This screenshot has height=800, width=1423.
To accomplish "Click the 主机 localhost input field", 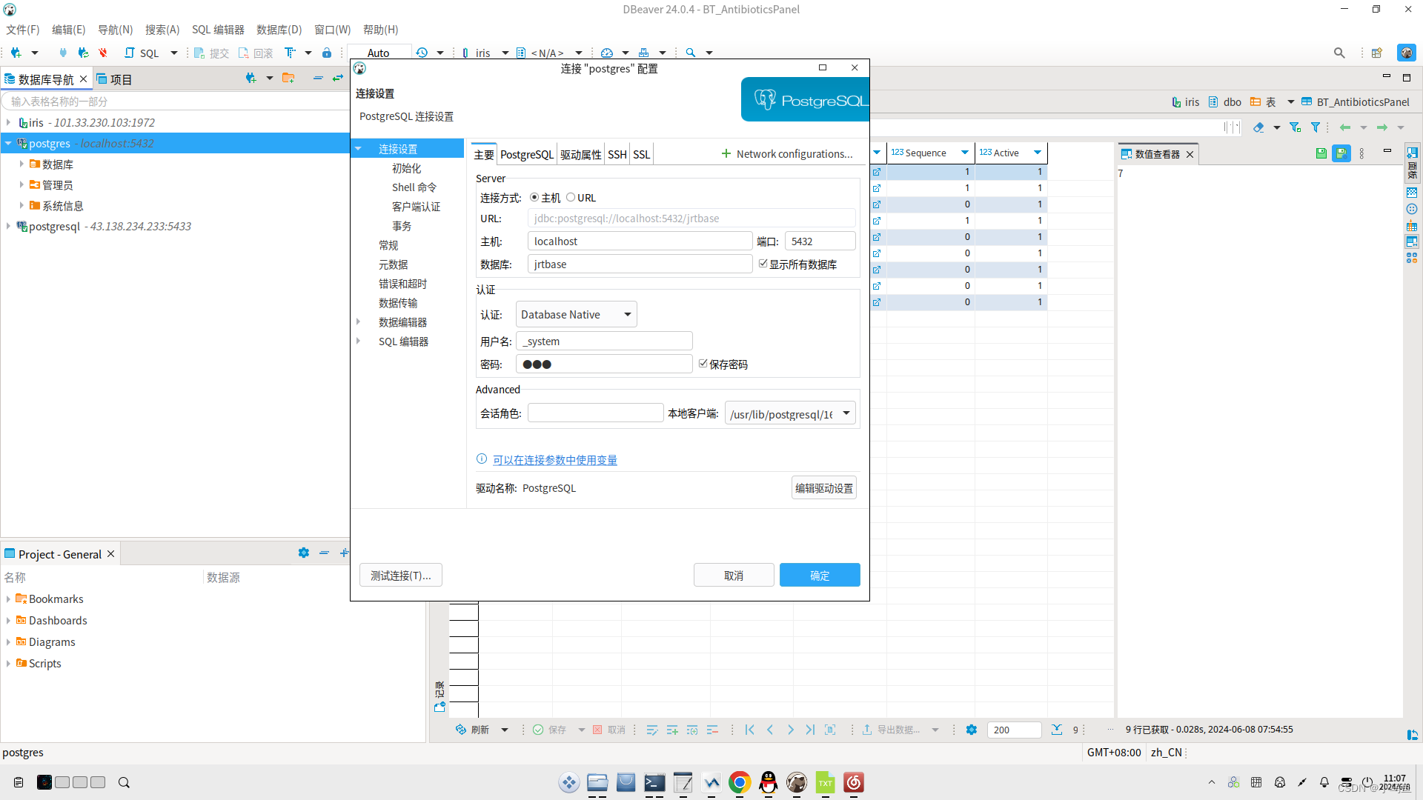I will coord(640,241).
